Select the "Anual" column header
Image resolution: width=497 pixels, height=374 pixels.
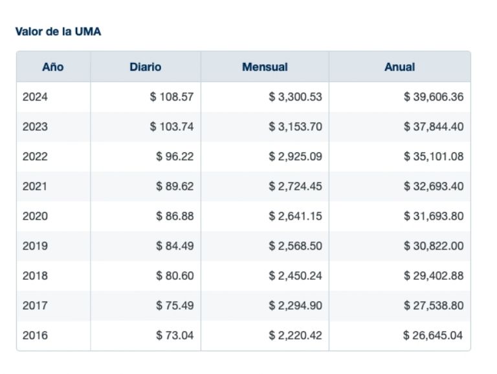(x=399, y=67)
